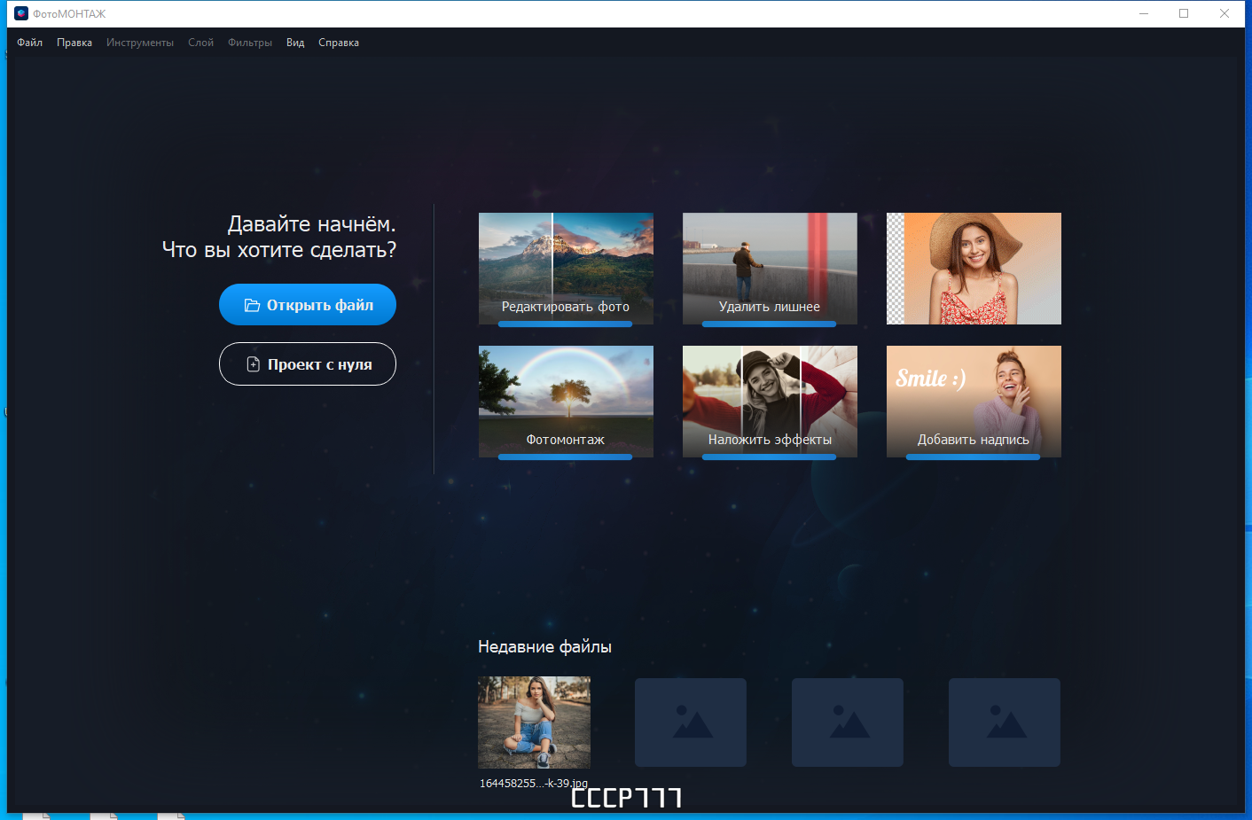
Task: Click the blue progress bar under Редактировать фото
Action: tap(565, 324)
